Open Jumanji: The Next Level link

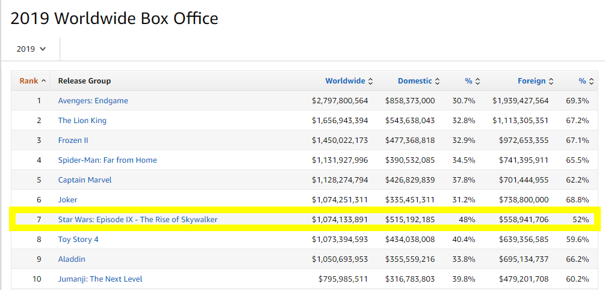click(101, 279)
